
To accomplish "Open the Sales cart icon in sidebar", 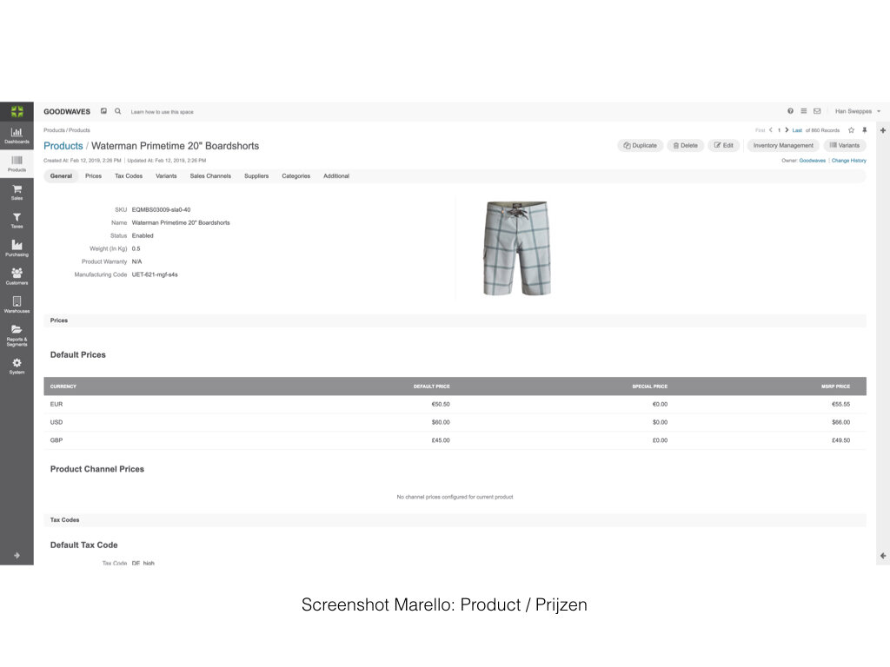I will 17,192.
